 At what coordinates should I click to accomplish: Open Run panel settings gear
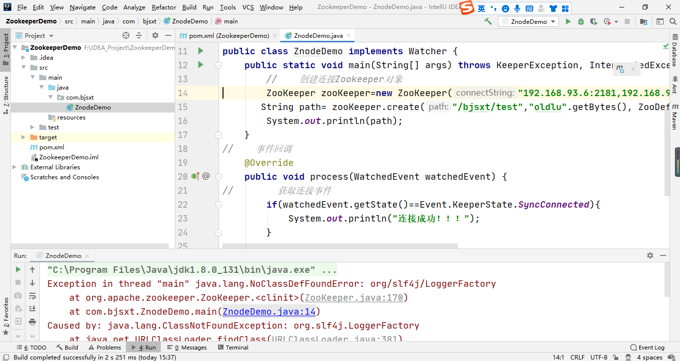650,255
